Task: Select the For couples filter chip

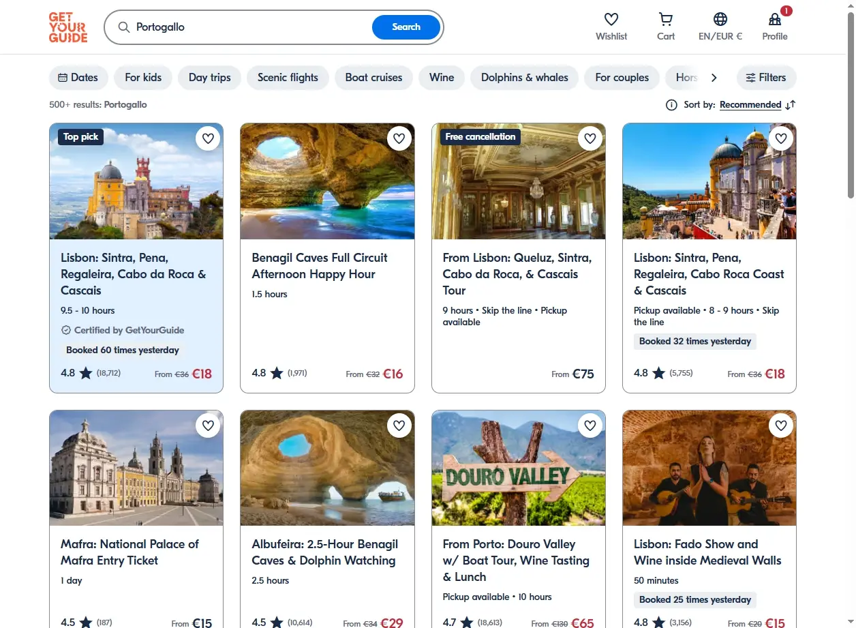Action: click(x=622, y=78)
